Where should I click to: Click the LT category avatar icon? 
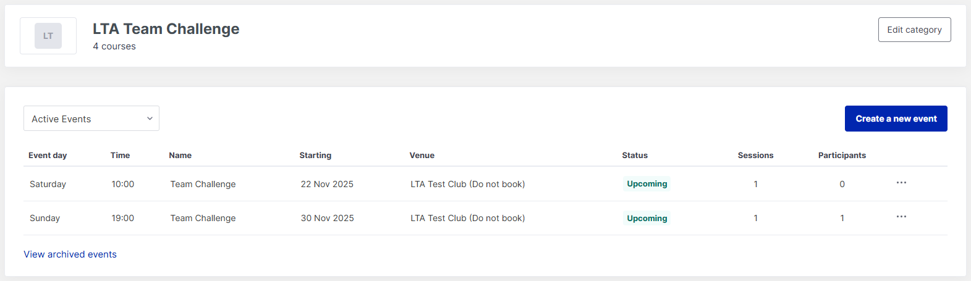[x=48, y=36]
